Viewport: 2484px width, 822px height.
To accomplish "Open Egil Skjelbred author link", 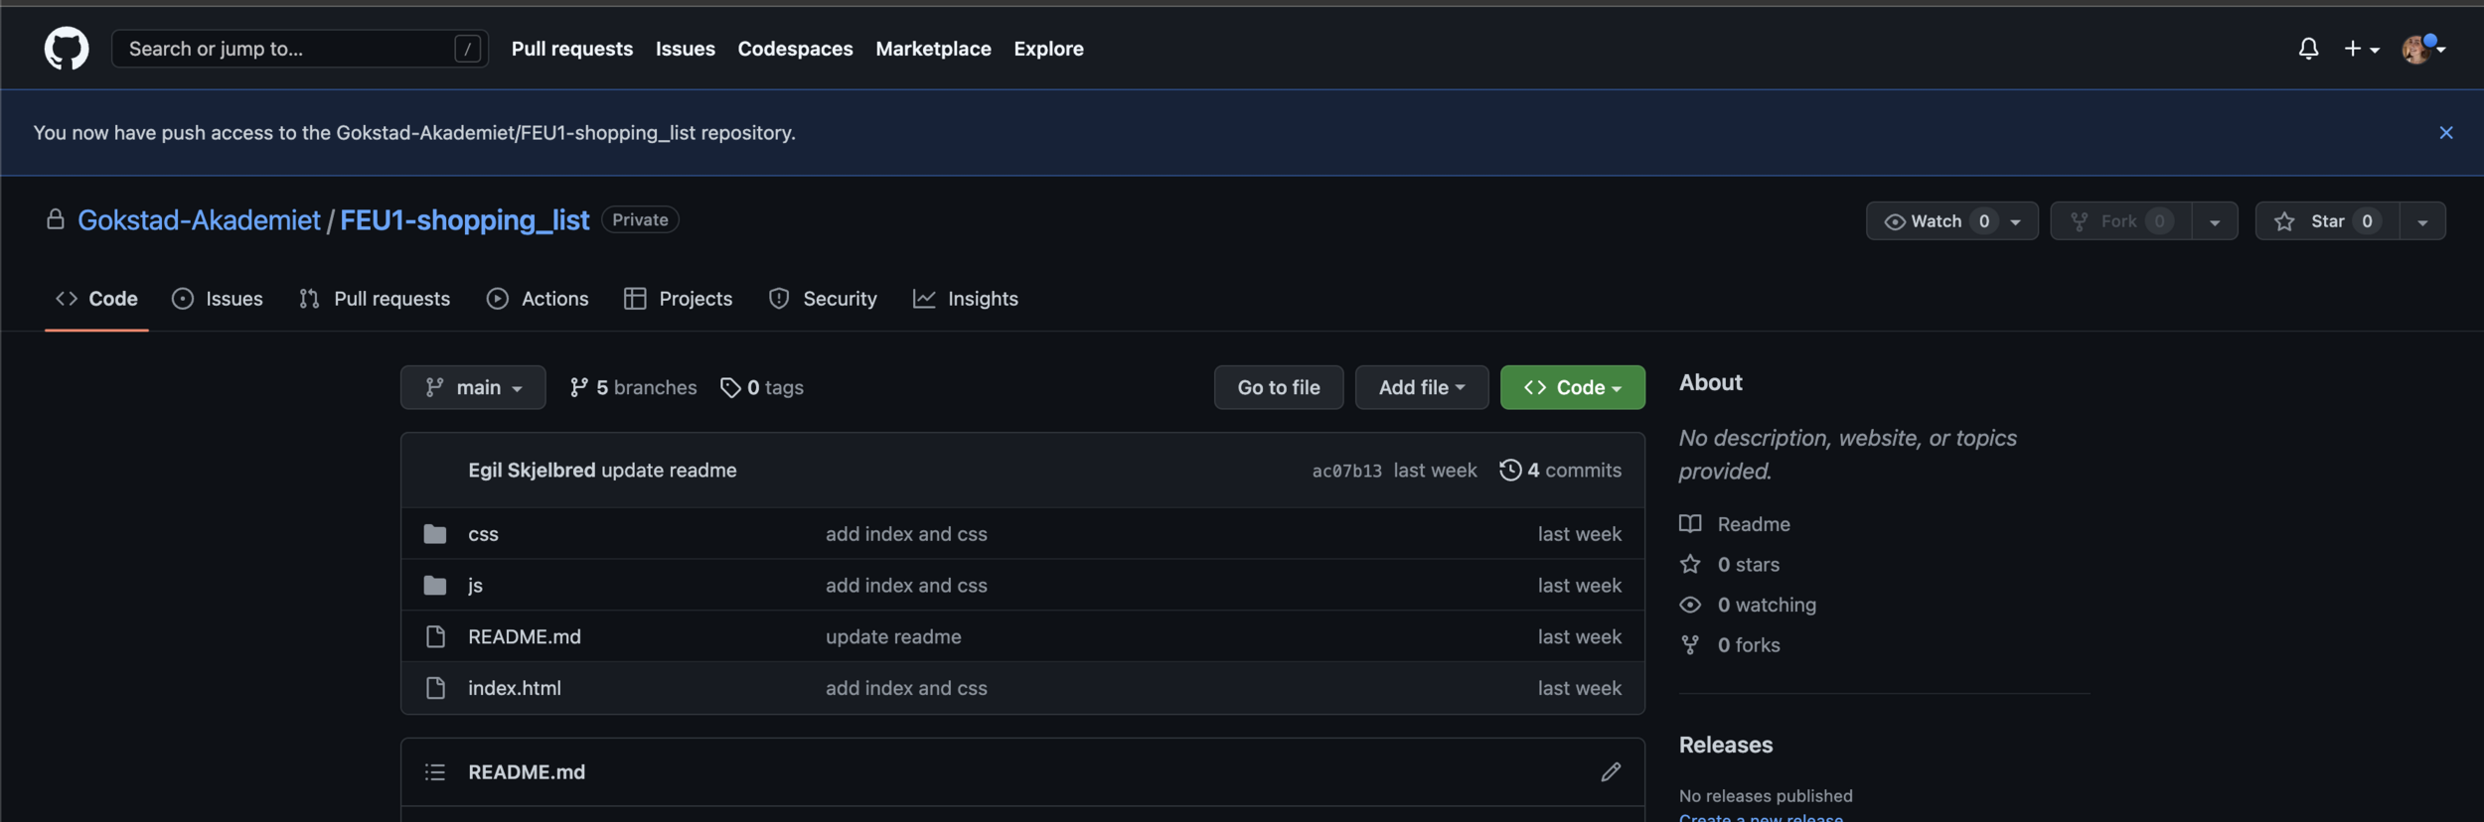I will coord(532,470).
